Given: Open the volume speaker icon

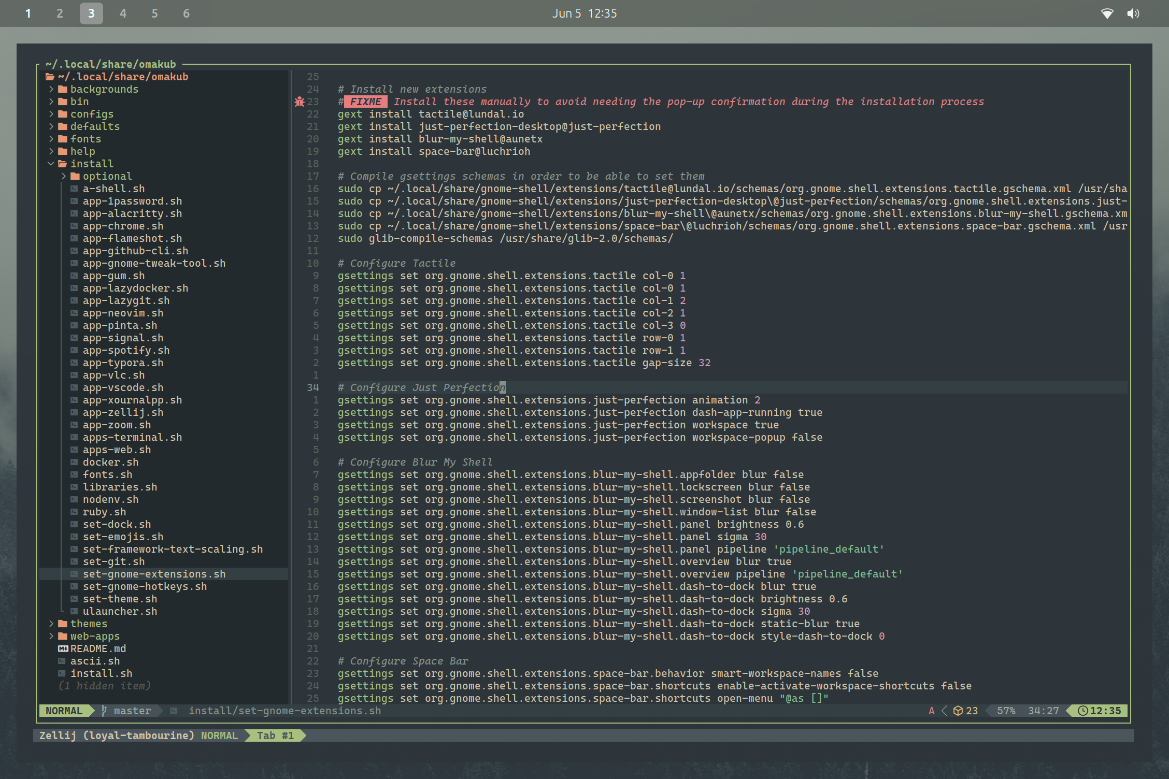Looking at the screenshot, I should [x=1133, y=13].
